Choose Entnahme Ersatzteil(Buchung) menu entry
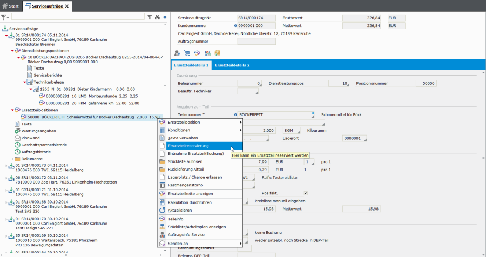The width and height of the screenshot is (486, 257). click(x=200, y=153)
